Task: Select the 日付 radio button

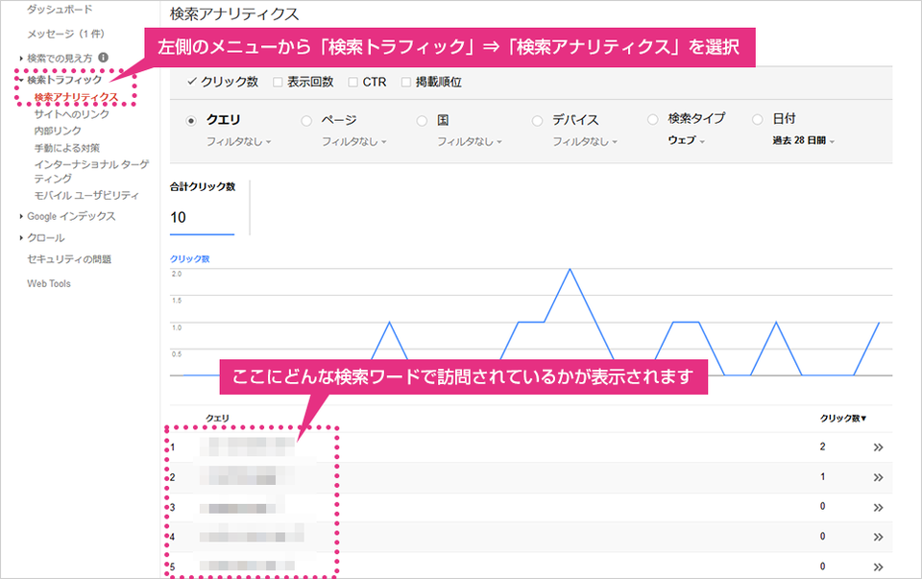Action: [758, 119]
